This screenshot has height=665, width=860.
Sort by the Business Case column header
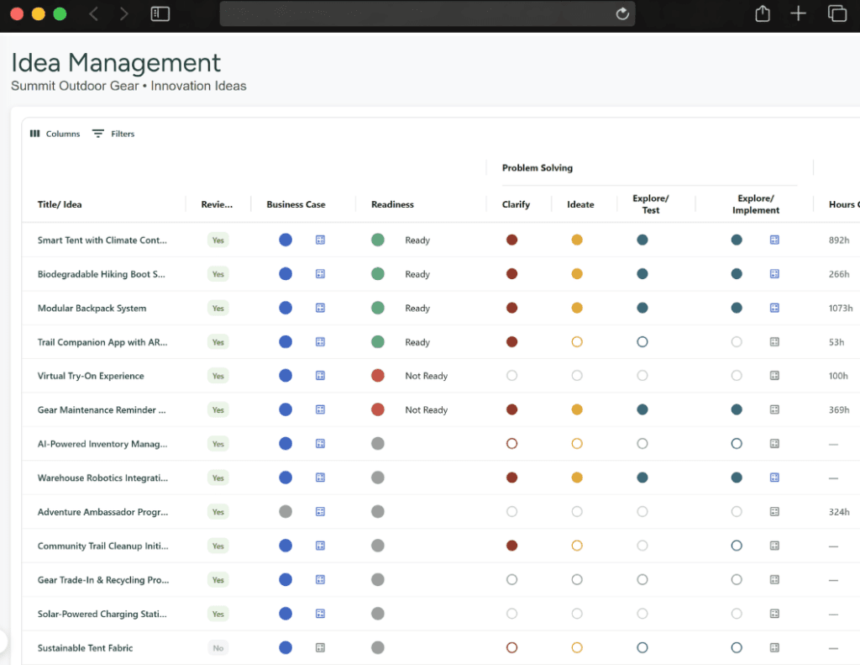click(x=296, y=204)
